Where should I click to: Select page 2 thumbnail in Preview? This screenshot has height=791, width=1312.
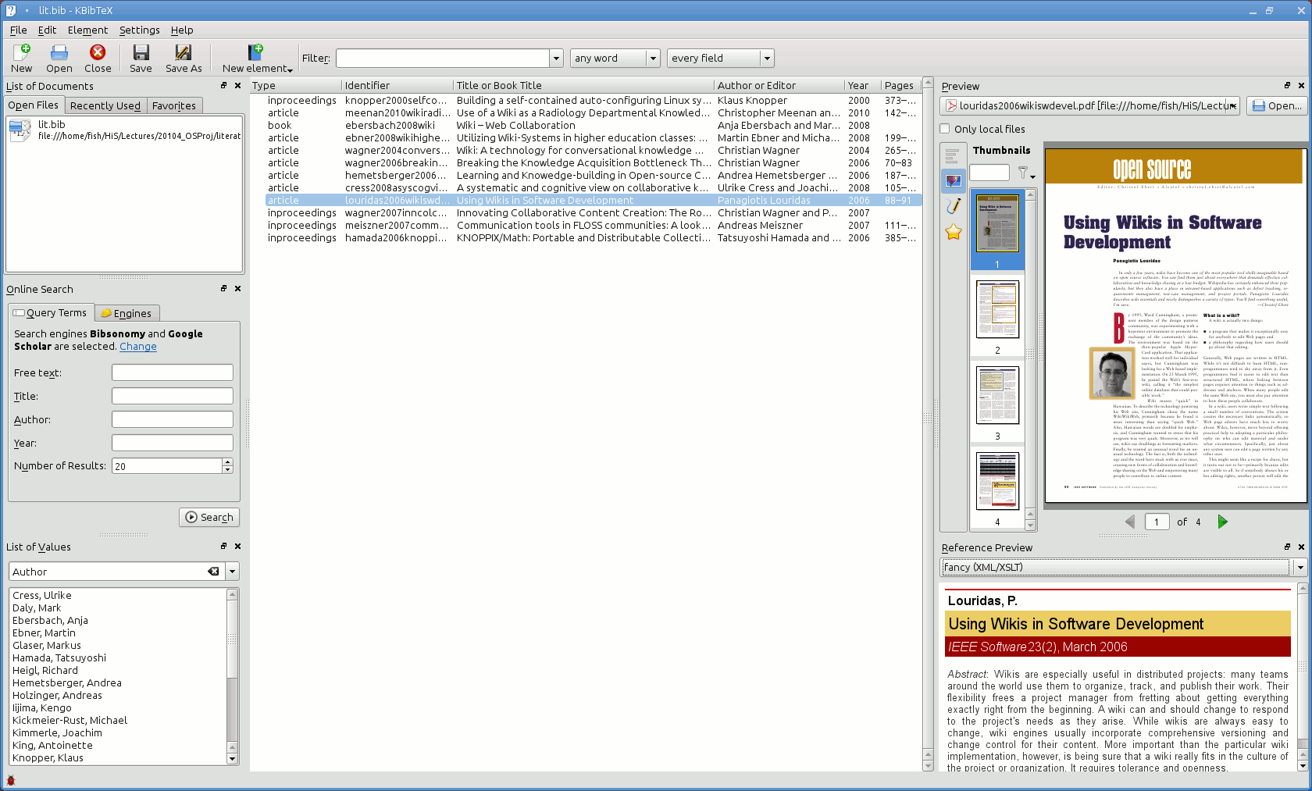pyautogui.click(x=997, y=309)
